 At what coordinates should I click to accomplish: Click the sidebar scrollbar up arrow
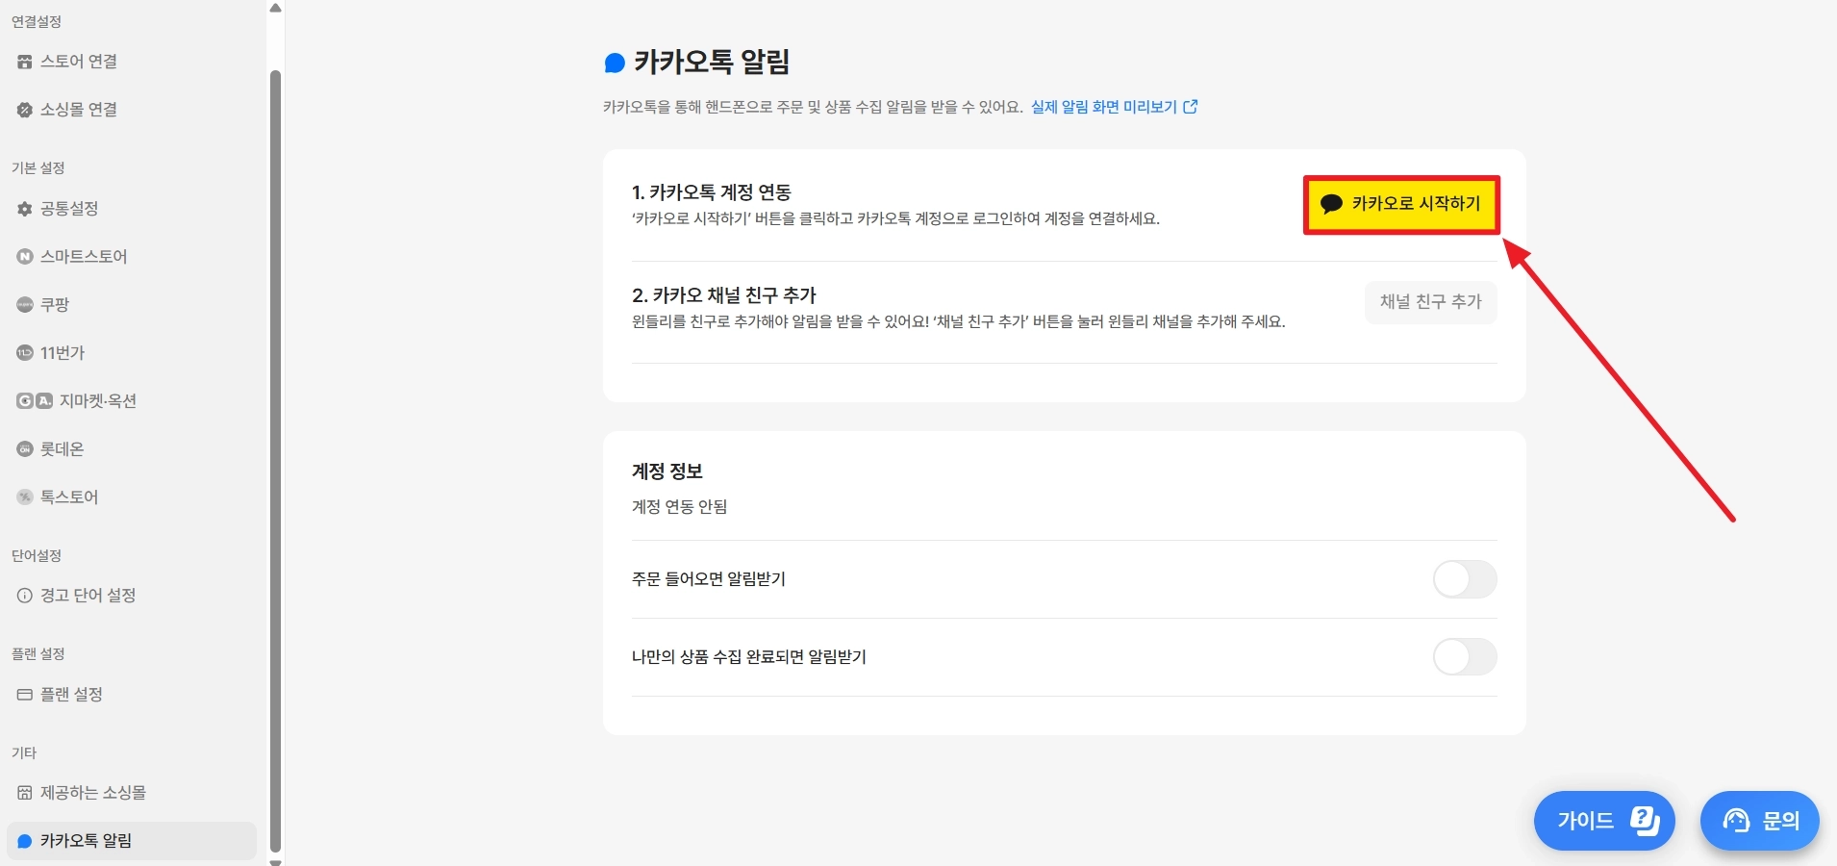276,8
